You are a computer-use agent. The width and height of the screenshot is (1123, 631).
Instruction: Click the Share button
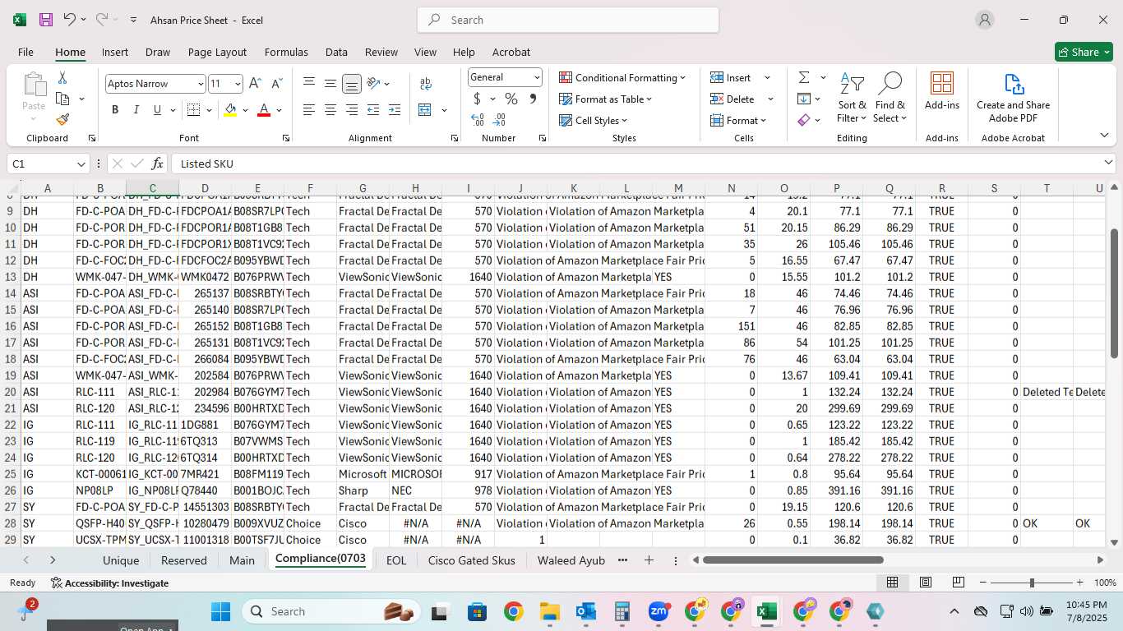1084,52
